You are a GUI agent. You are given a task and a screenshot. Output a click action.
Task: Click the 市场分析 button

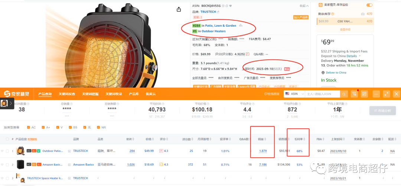(382, 111)
